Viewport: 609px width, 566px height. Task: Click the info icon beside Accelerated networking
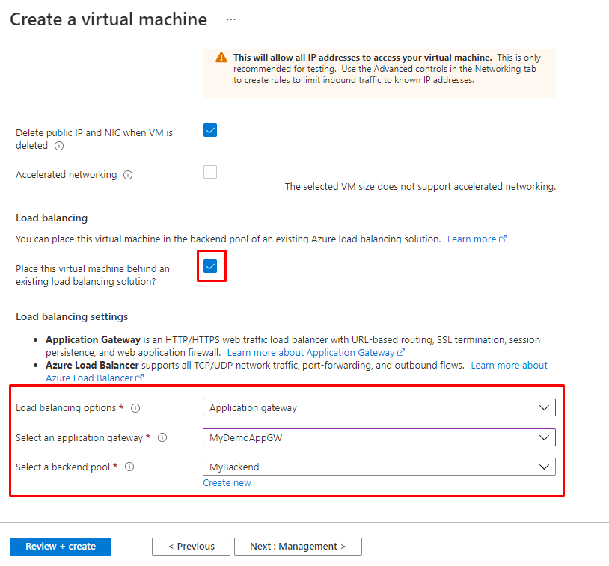point(128,175)
